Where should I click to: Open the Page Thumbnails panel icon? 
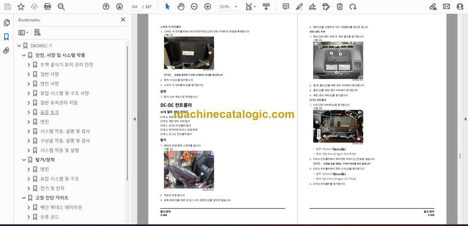point(7,23)
